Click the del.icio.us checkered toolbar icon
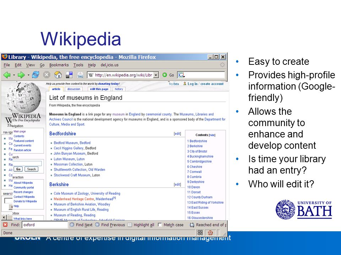341x255 pixels. click(69, 75)
